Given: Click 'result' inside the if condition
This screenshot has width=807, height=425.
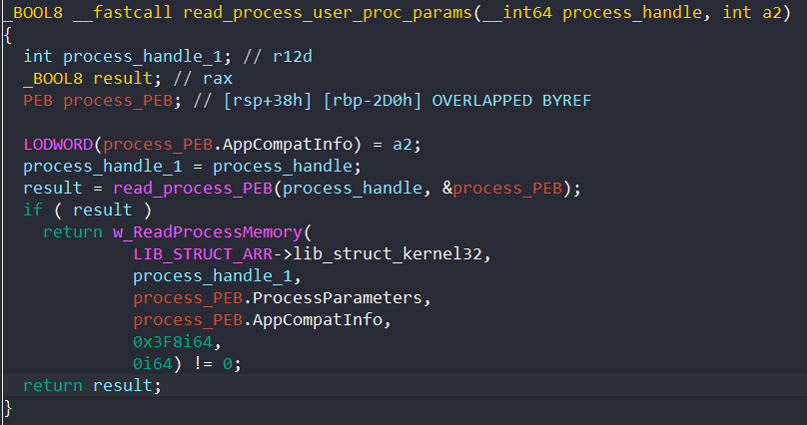Looking at the screenshot, I should coord(103,211).
